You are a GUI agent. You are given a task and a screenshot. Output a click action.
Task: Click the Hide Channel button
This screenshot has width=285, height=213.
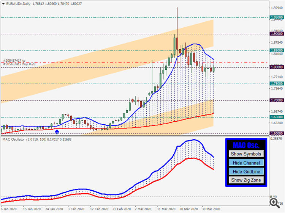pyautogui.click(x=246, y=163)
